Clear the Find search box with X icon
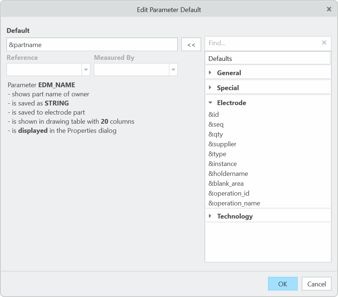 pos(324,43)
